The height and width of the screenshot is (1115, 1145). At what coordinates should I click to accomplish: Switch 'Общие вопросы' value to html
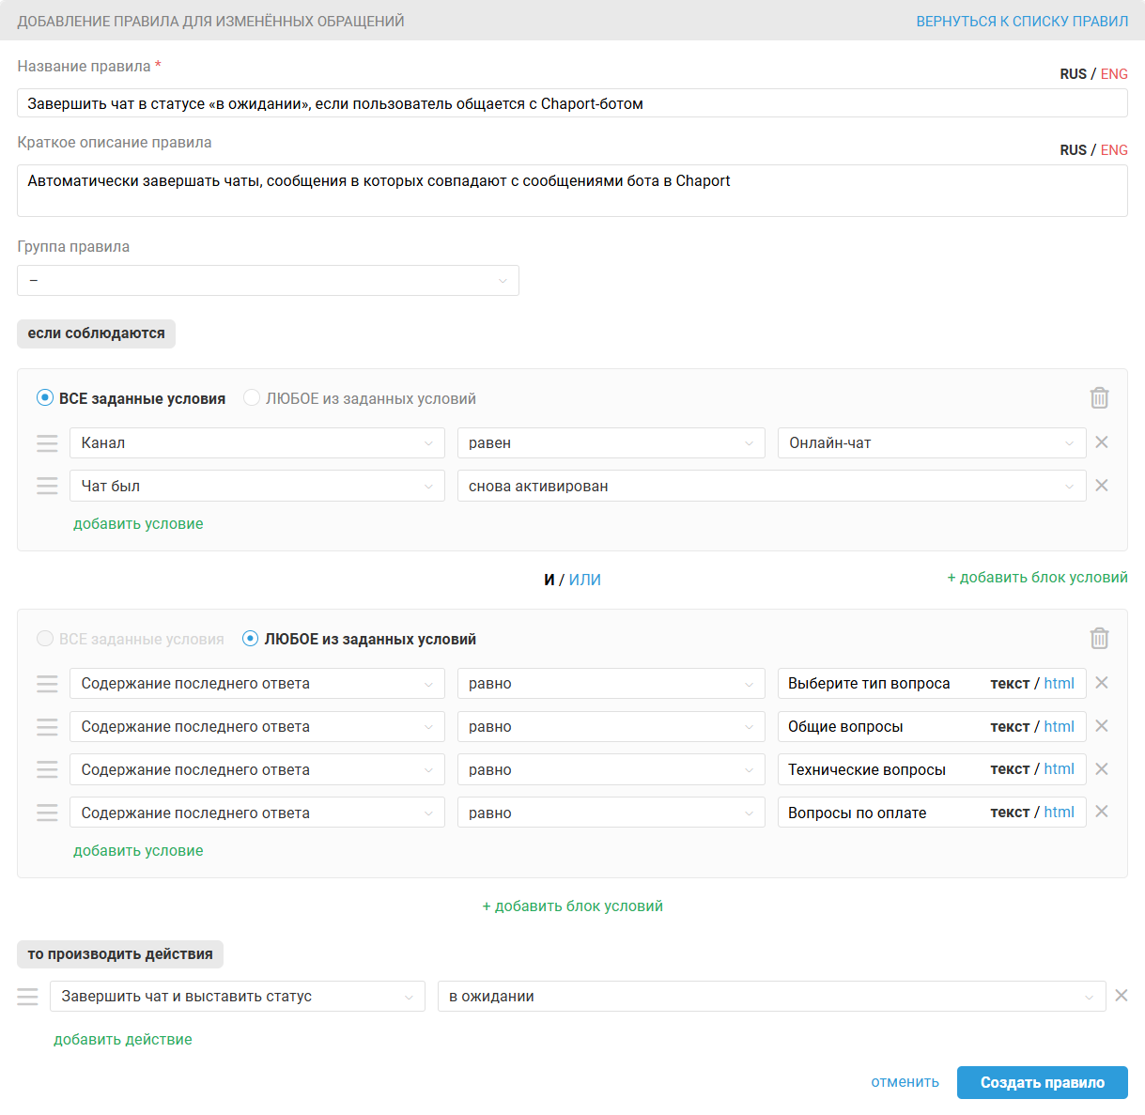coord(1059,726)
